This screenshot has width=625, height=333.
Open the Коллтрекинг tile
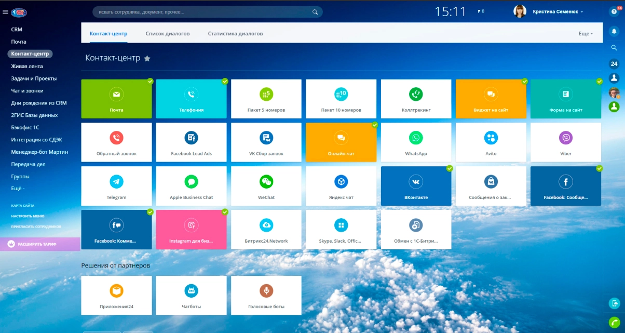click(416, 99)
